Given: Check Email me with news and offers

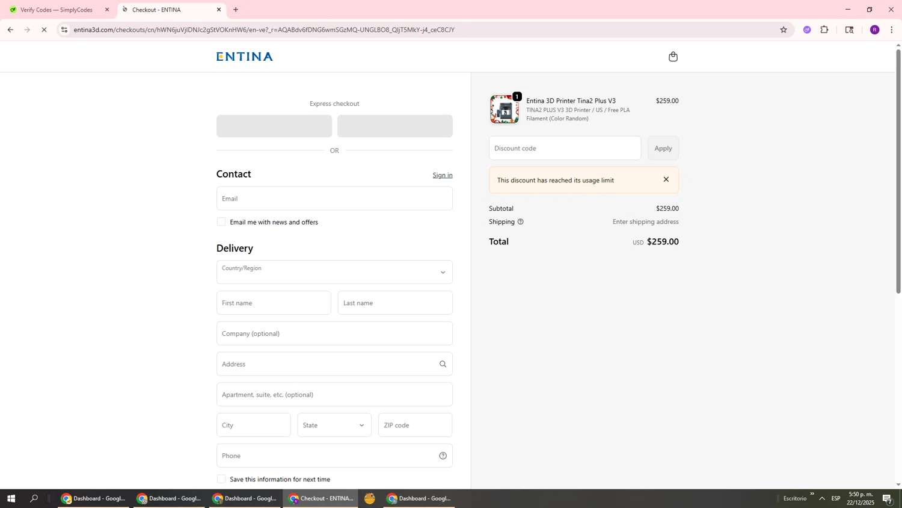Looking at the screenshot, I should 221,222.
